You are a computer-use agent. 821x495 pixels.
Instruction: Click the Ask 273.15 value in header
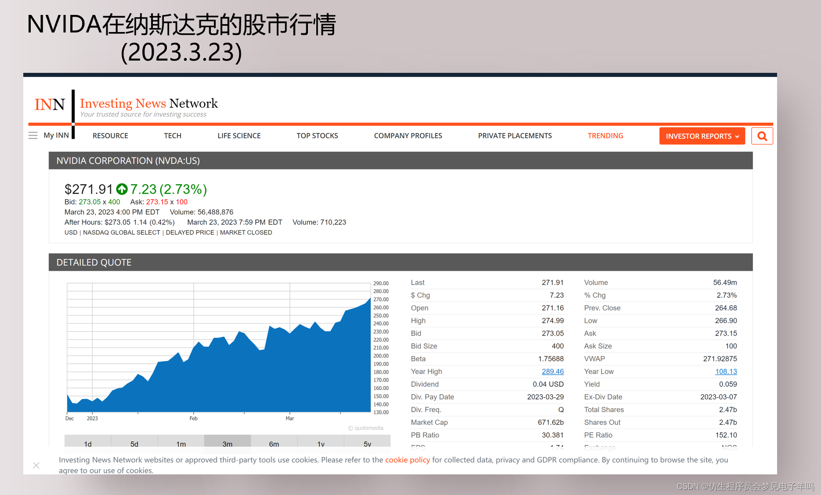click(x=157, y=202)
